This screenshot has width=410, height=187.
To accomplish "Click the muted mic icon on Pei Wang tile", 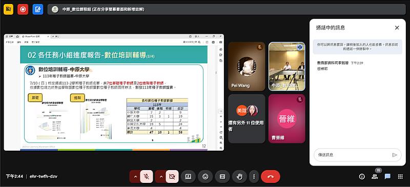I will pos(260,47).
